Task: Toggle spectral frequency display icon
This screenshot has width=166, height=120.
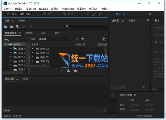Action: tap(44, 14)
